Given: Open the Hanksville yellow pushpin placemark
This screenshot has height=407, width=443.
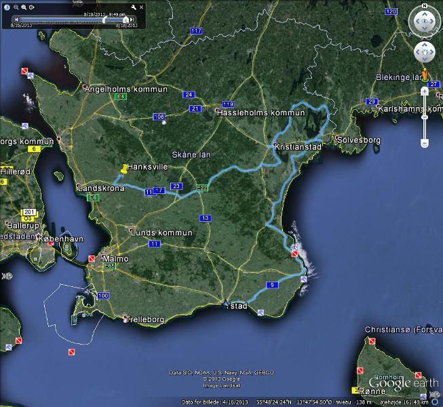Looking at the screenshot, I should (x=124, y=169).
